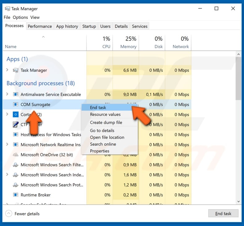
Task: Sort processes by the Memory column header
Action: pyautogui.click(x=128, y=46)
